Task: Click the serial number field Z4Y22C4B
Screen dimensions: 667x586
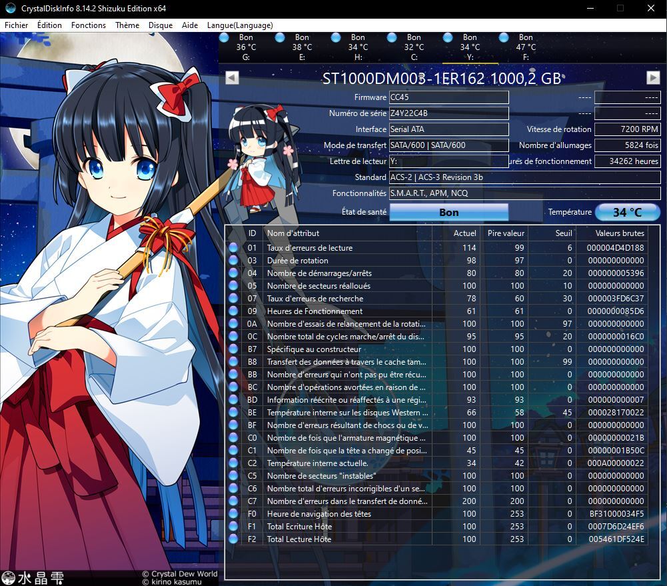Action: [449, 113]
